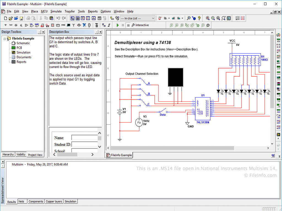Open the Grapher view icon
282x211 pixels.
(x=94, y=18)
